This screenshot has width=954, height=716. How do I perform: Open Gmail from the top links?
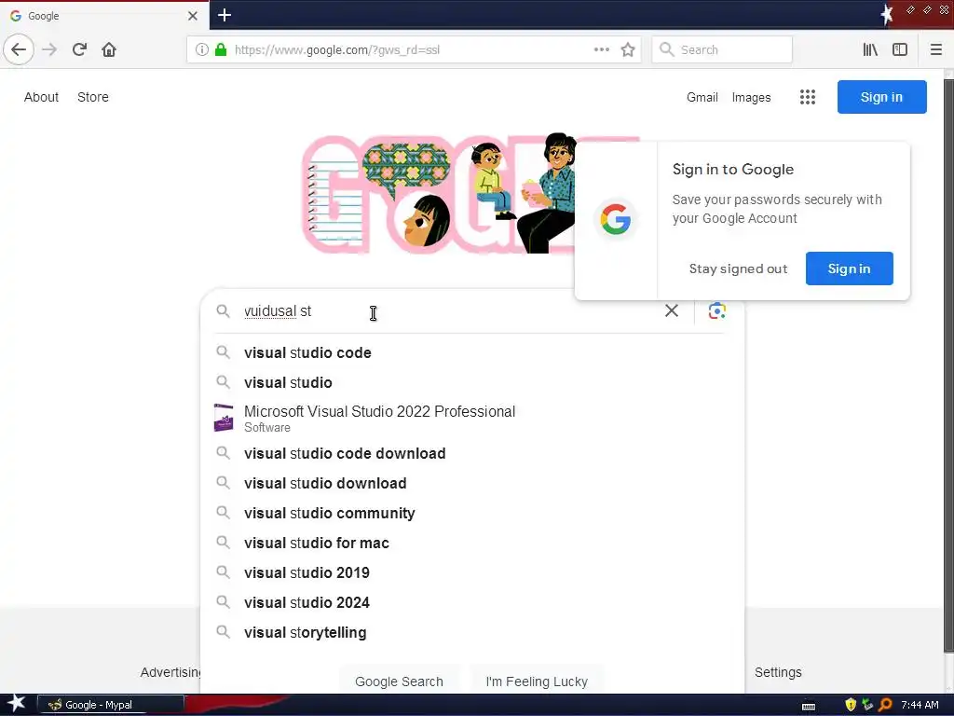[702, 97]
